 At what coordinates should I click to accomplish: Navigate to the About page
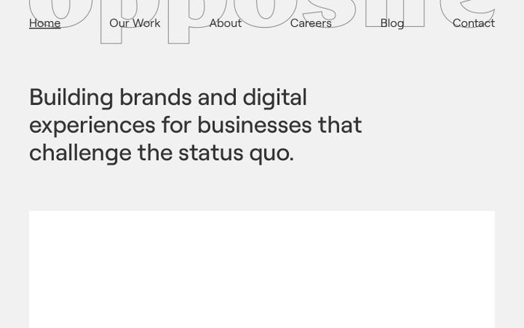pyautogui.click(x=225, y=23)
